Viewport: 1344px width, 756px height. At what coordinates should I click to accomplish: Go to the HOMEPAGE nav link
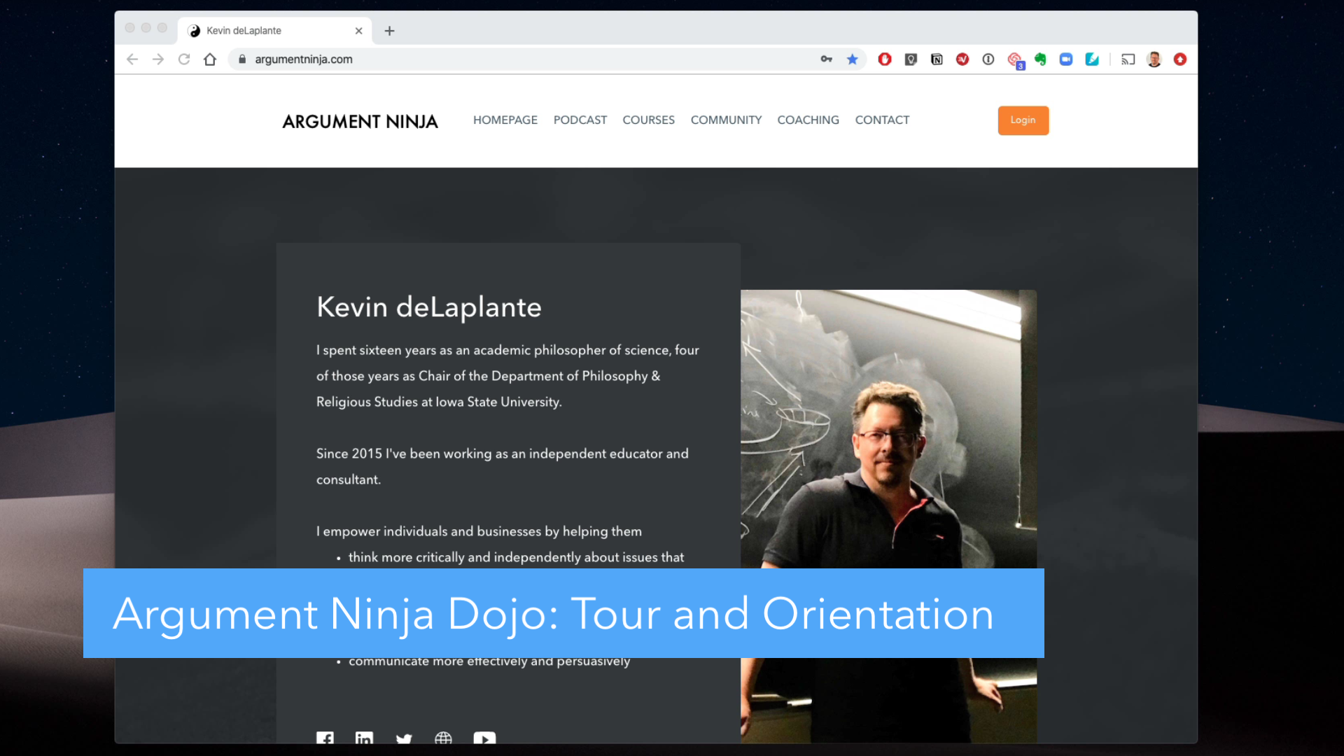505,120
